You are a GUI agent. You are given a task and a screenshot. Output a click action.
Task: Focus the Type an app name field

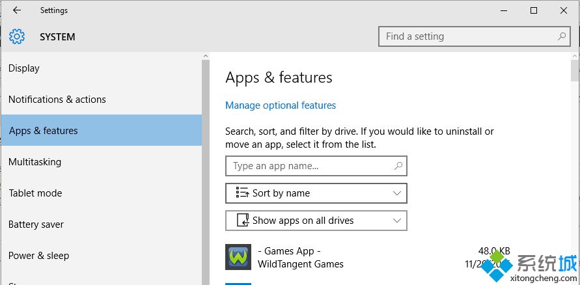(x=316, y=166)
